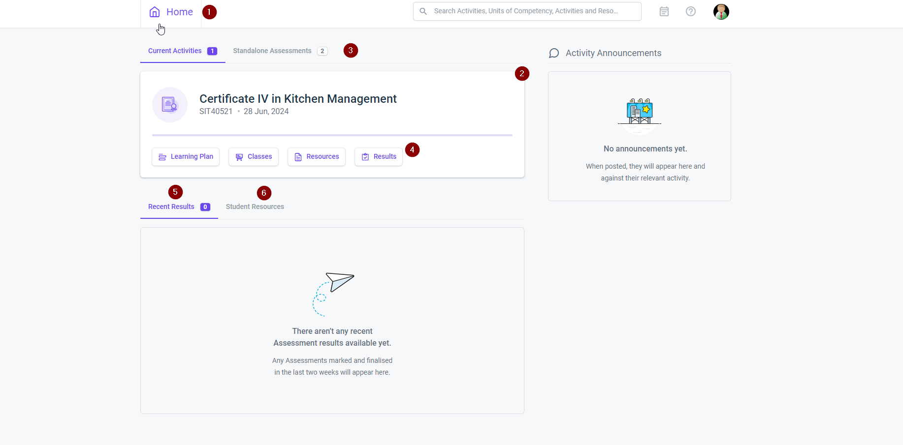
Task: Click the Home house icon
Action: click(155, 11)
